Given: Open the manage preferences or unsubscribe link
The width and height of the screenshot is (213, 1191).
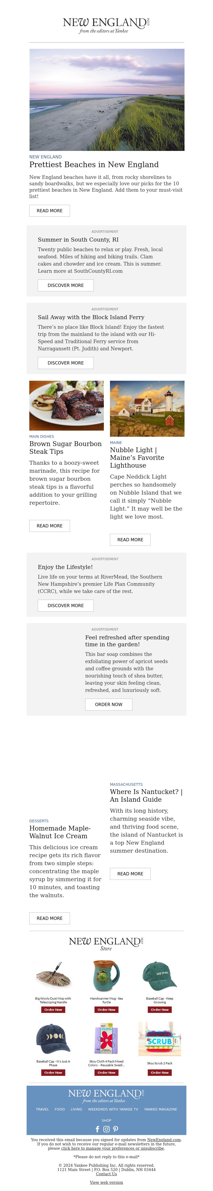Looking at the screenshot, I should pos(112,1148).
